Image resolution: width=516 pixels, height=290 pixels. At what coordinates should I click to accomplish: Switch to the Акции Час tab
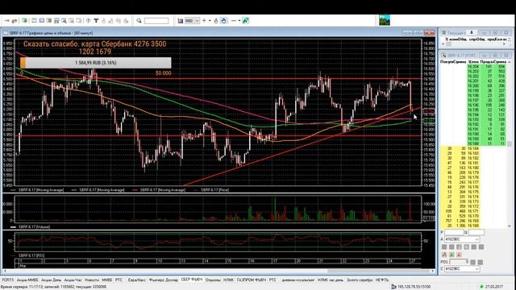coord(73,280)
